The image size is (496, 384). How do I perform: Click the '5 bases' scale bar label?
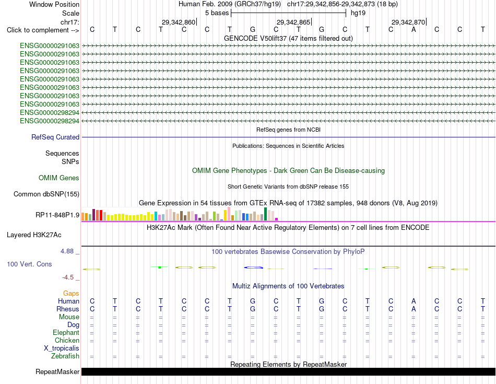coord(217,13)
